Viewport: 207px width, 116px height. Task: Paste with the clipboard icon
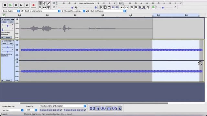coord(109,7)
